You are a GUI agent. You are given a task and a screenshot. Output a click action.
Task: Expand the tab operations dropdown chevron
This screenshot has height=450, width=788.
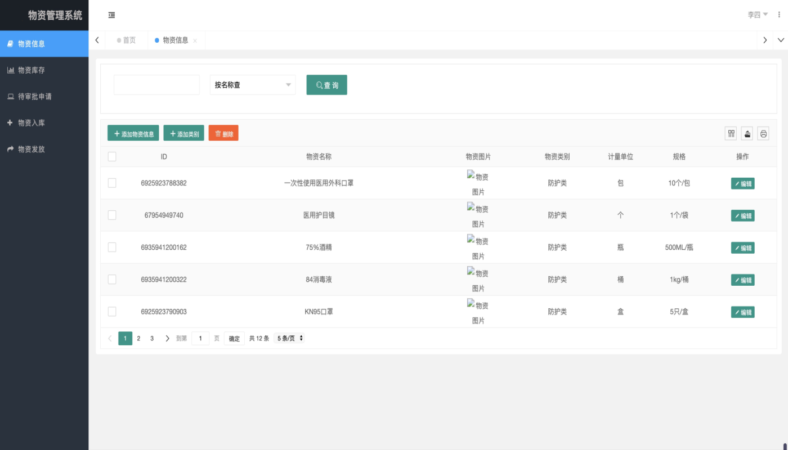click(x=781, y=40)
